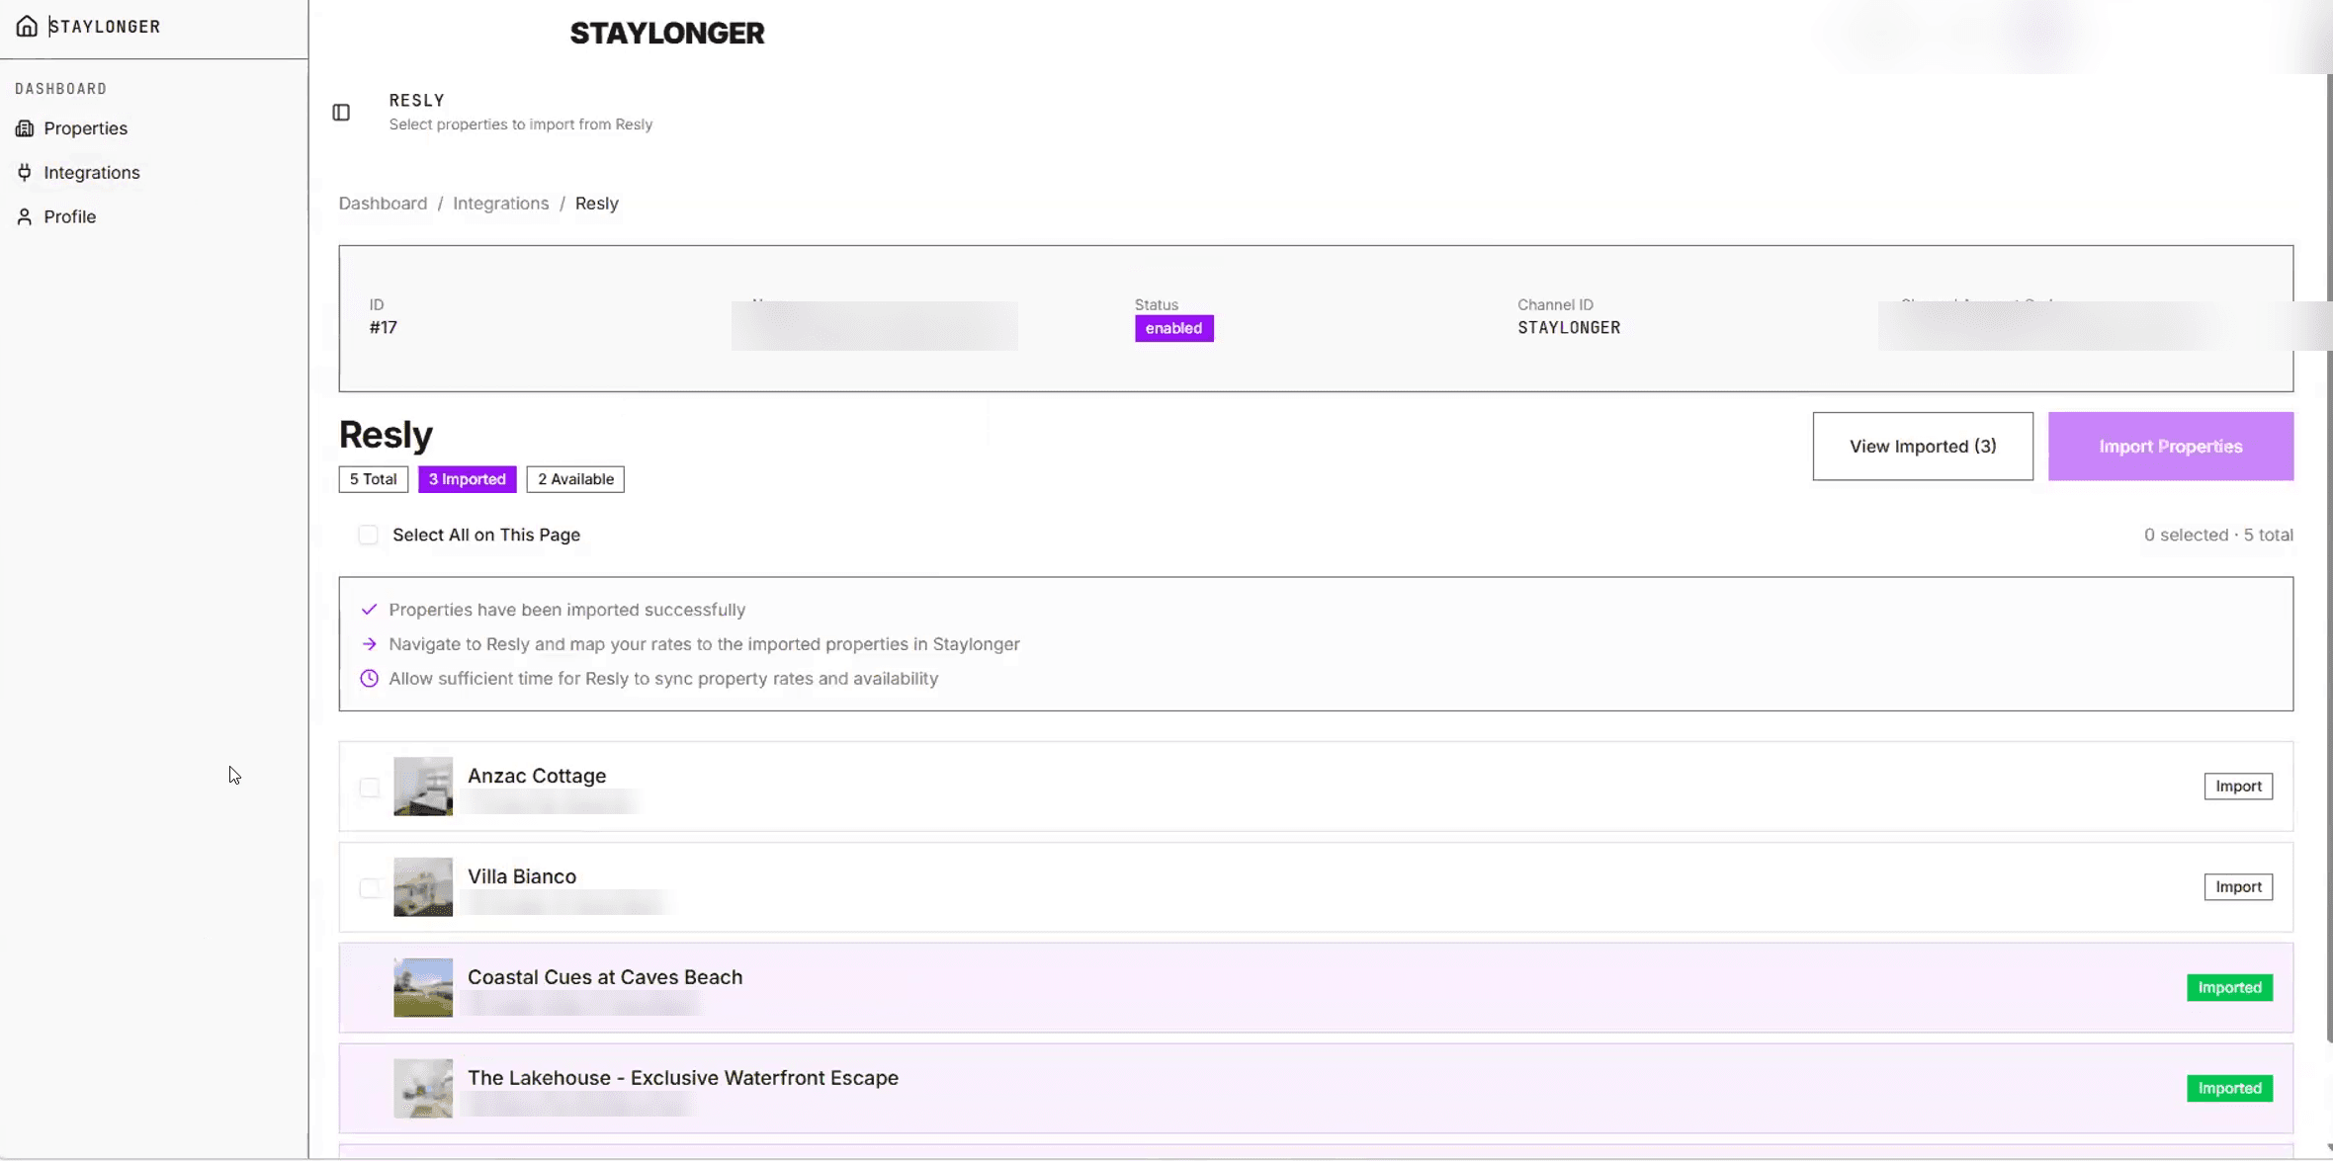
Task: Click Coastal Cues at Caves Beach name
Action: [x=605, y=978]
